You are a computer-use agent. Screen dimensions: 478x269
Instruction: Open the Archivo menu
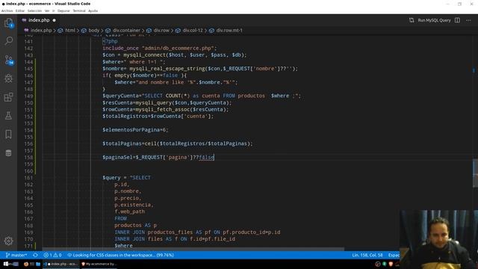7,10
